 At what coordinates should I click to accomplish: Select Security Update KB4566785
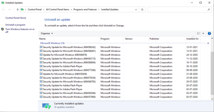[x=69, y=81]
